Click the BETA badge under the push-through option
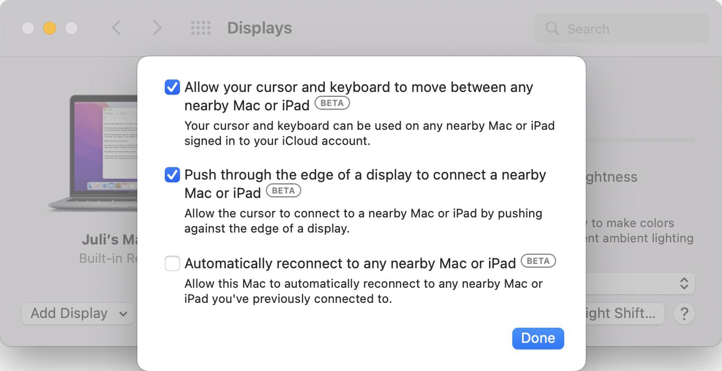The height and width of the screenshot is (371, 722). [284, 191]
